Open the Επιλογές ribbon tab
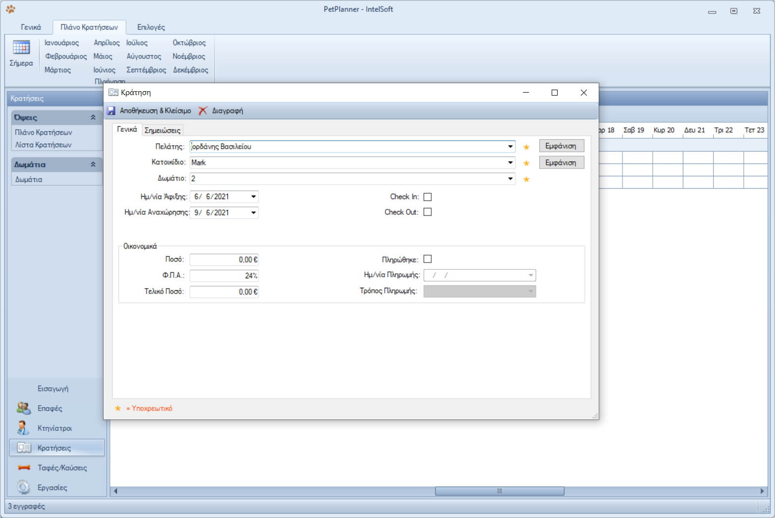This screenshot has height=518, width=775. point(151,27)
